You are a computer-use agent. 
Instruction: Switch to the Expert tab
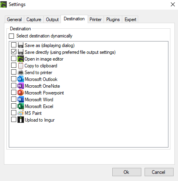[x=130, y=20]
